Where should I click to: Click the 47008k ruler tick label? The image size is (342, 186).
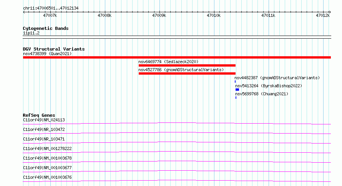coord(105,15)
